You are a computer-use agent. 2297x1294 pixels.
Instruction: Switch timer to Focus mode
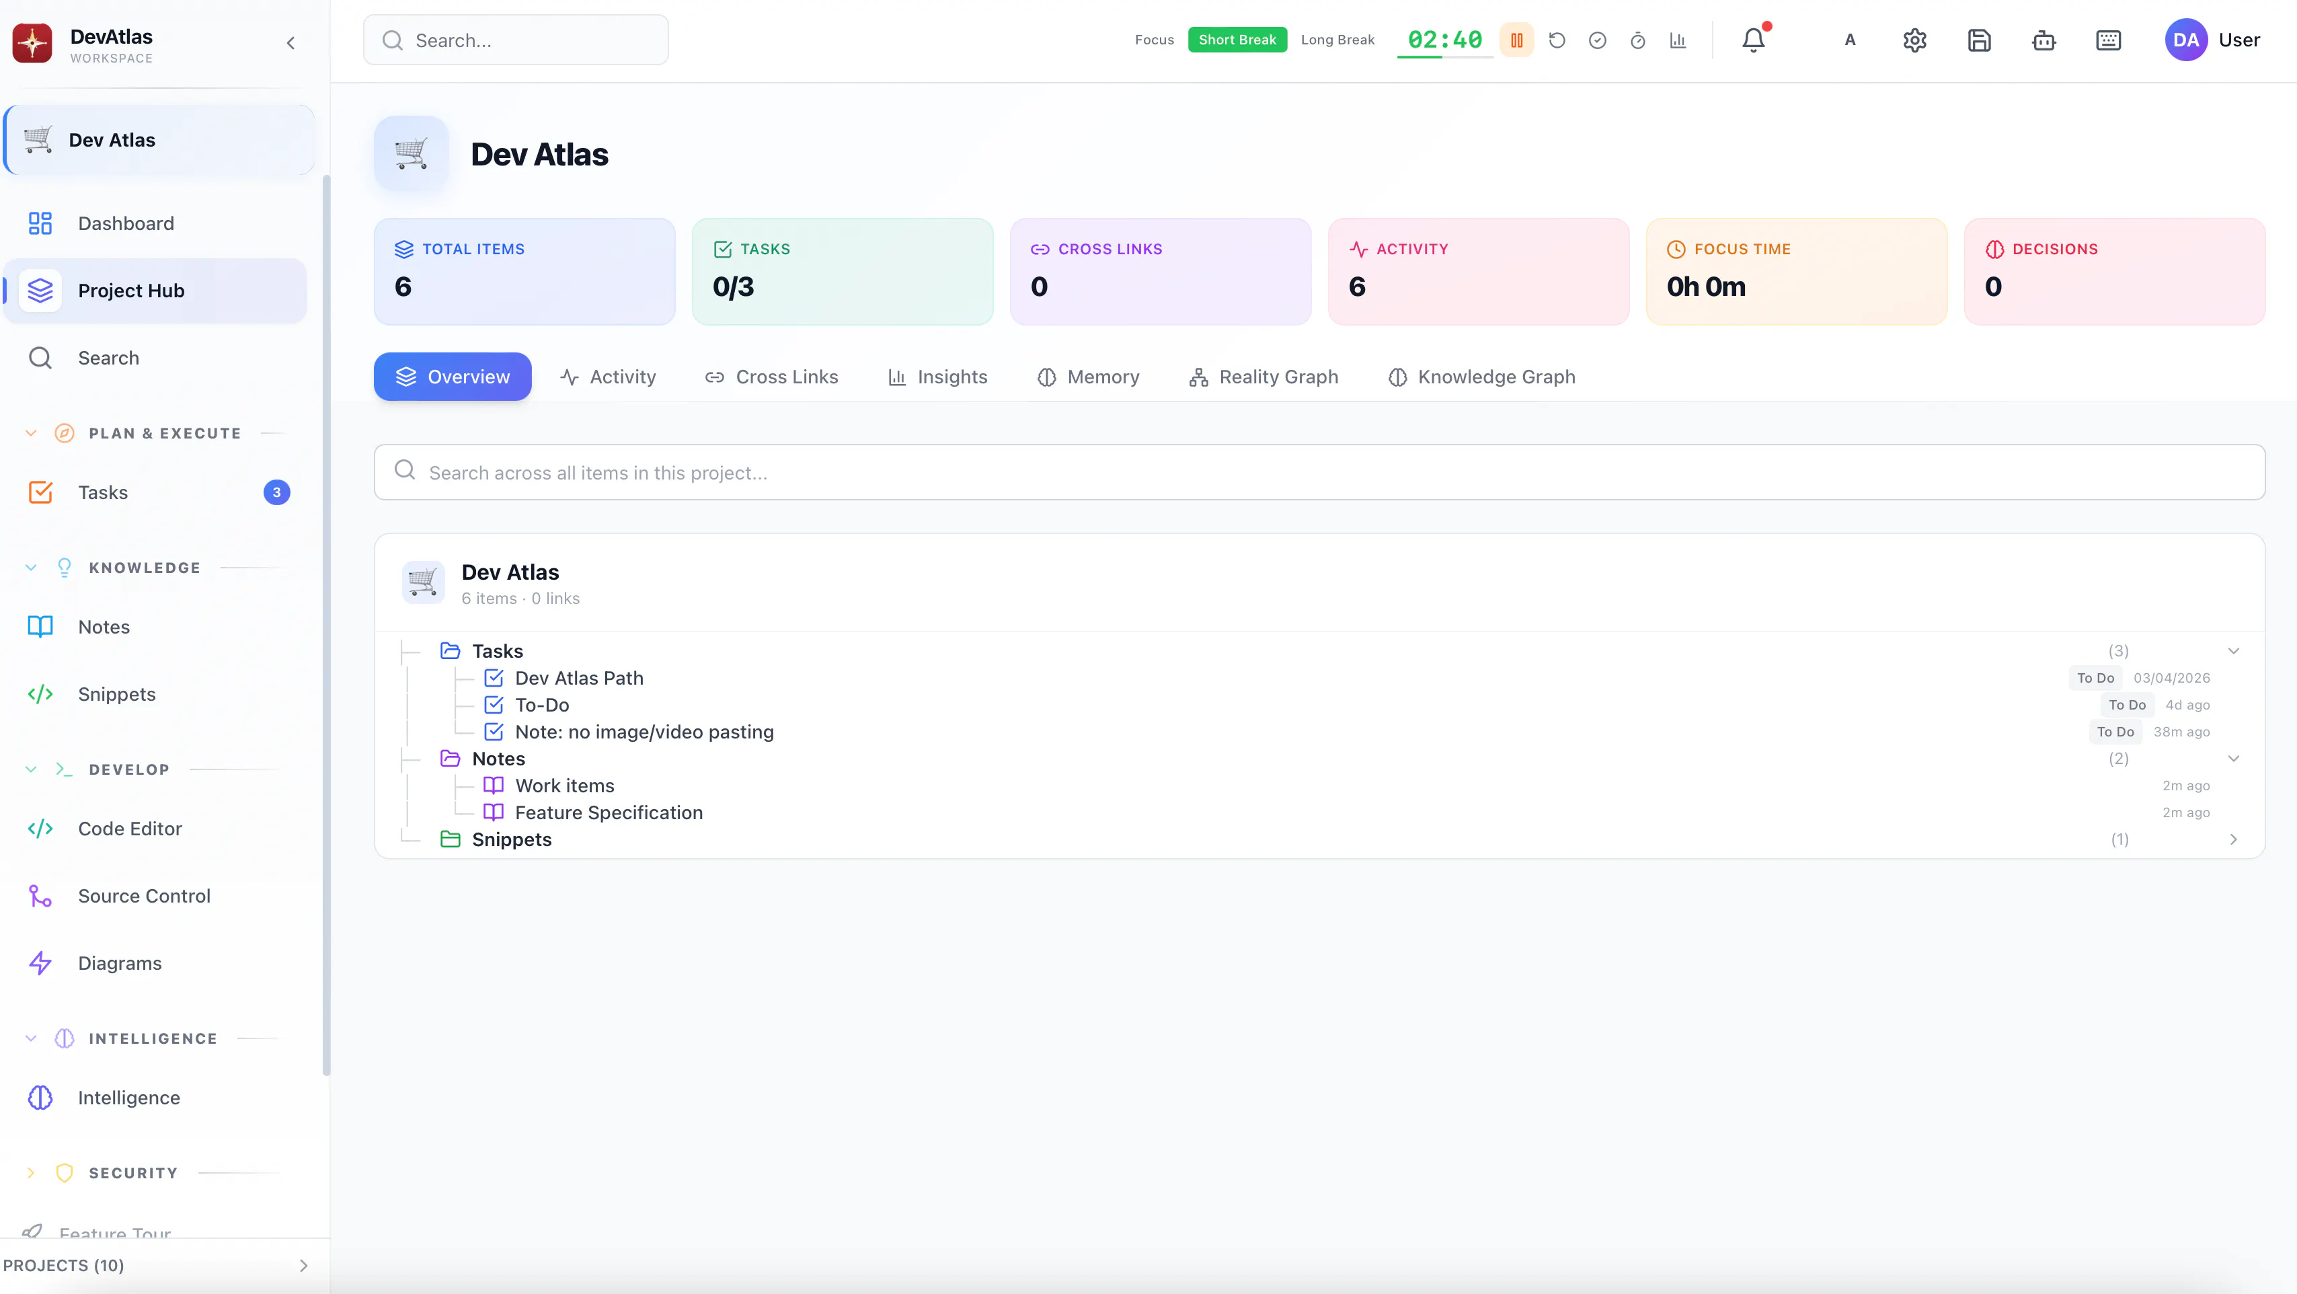pos(1154,40)
